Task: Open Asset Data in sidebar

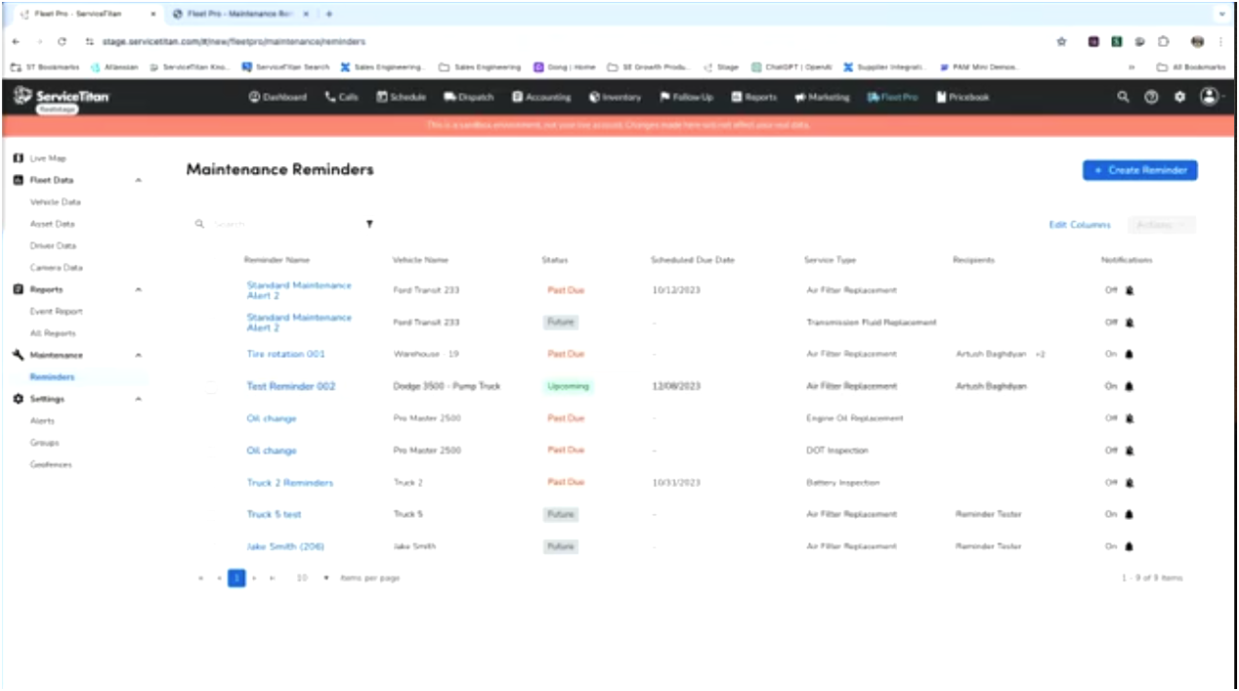Action: click(52, 225)
